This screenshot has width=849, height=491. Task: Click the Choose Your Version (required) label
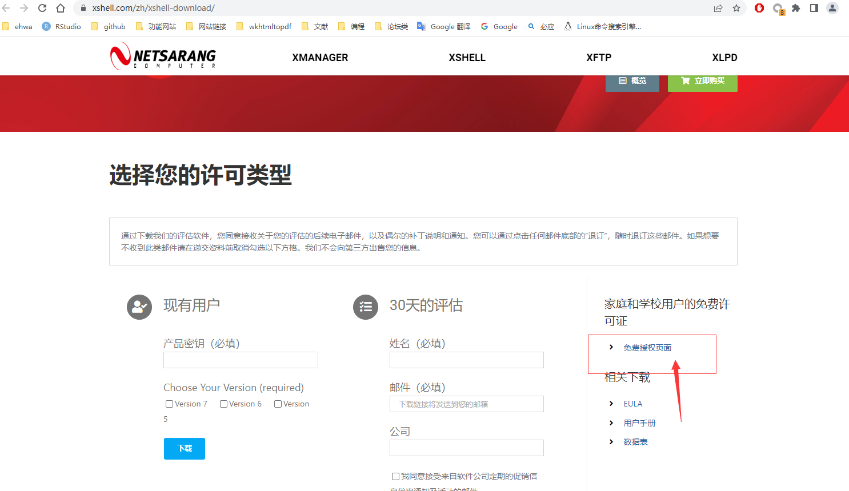tap(234, 388)
